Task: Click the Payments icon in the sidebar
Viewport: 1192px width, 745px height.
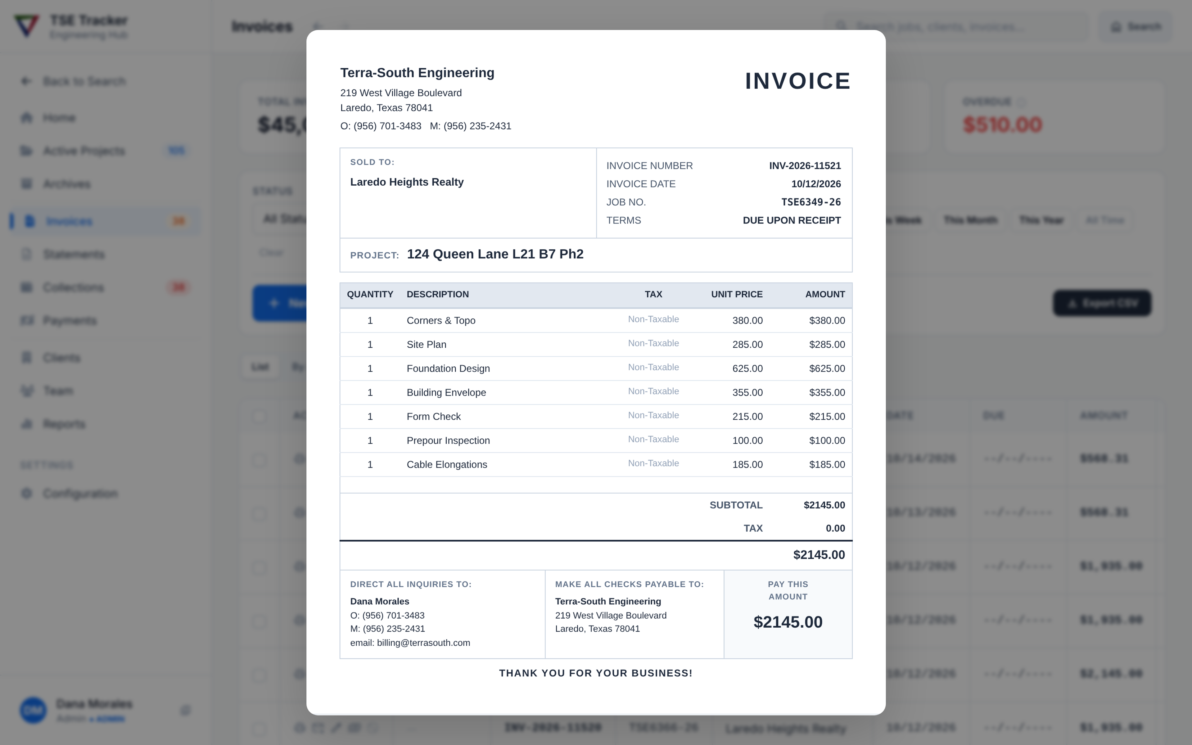Action: (27, 321)
